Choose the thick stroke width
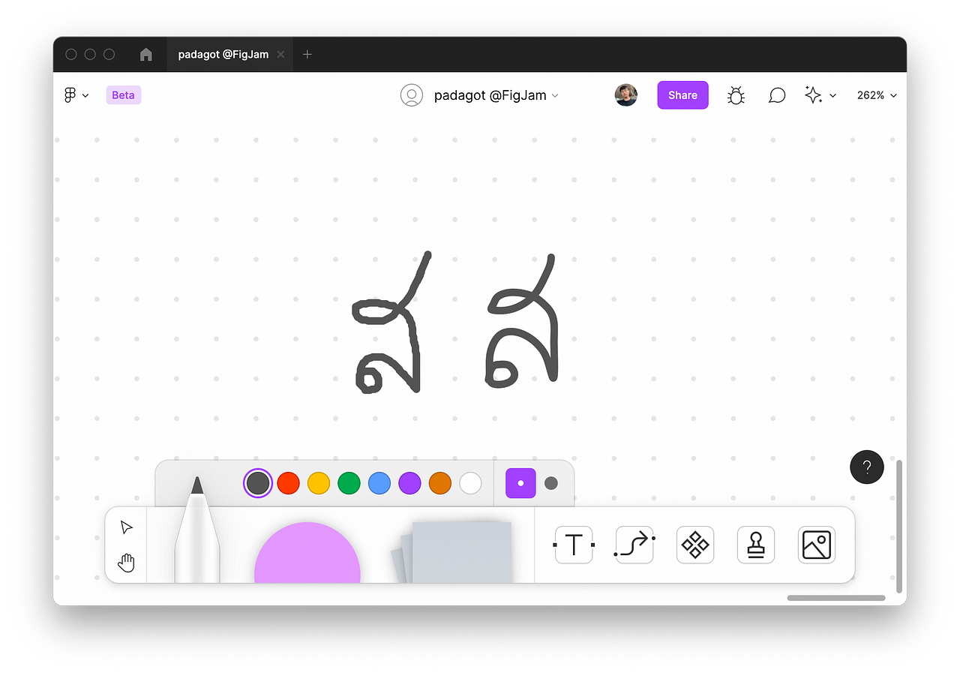Viewport: 960px width, 676px height. tap(551, 483)
